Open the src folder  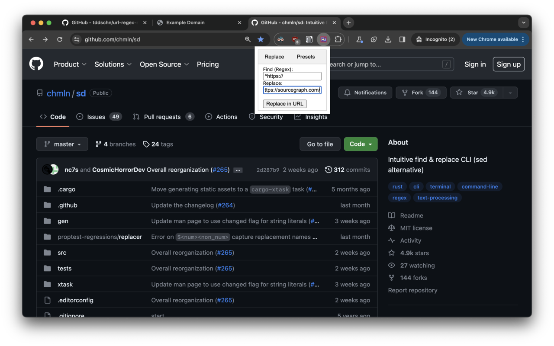point(62,253)
